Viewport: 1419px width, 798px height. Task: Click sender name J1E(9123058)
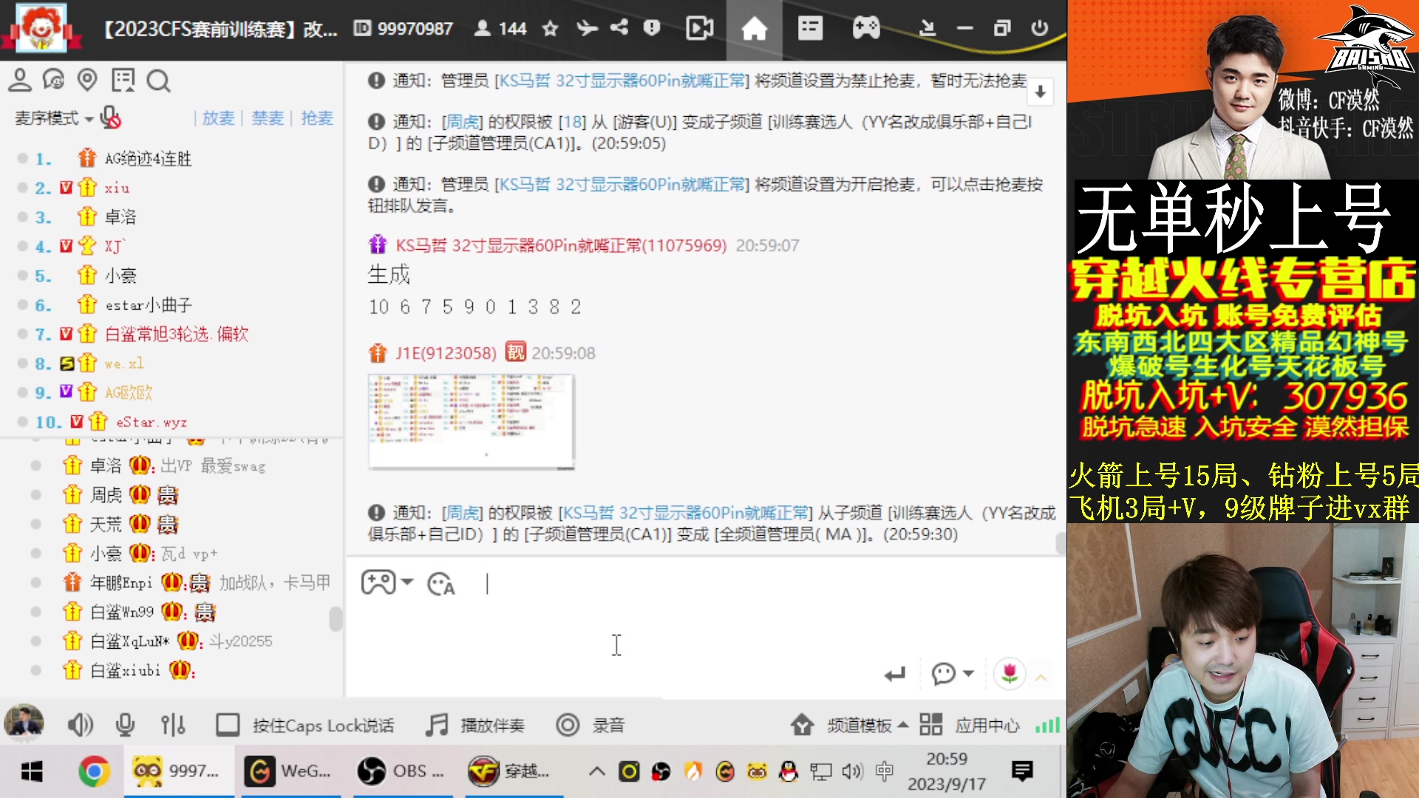click(446, 353)
